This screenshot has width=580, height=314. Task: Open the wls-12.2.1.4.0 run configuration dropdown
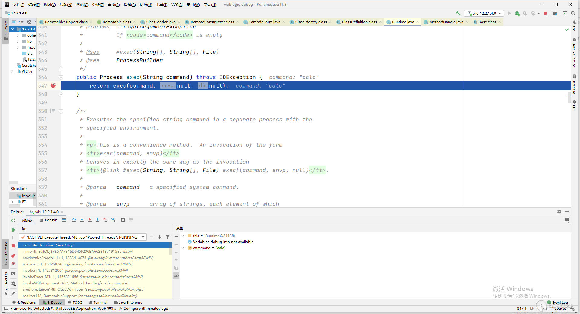pyautogui.click(x=484, y=13)
